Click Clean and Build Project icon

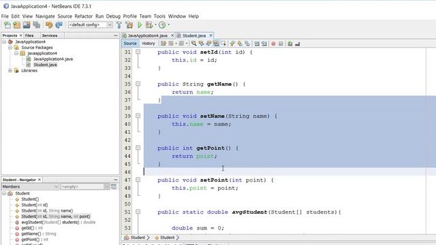click(129, 25)
